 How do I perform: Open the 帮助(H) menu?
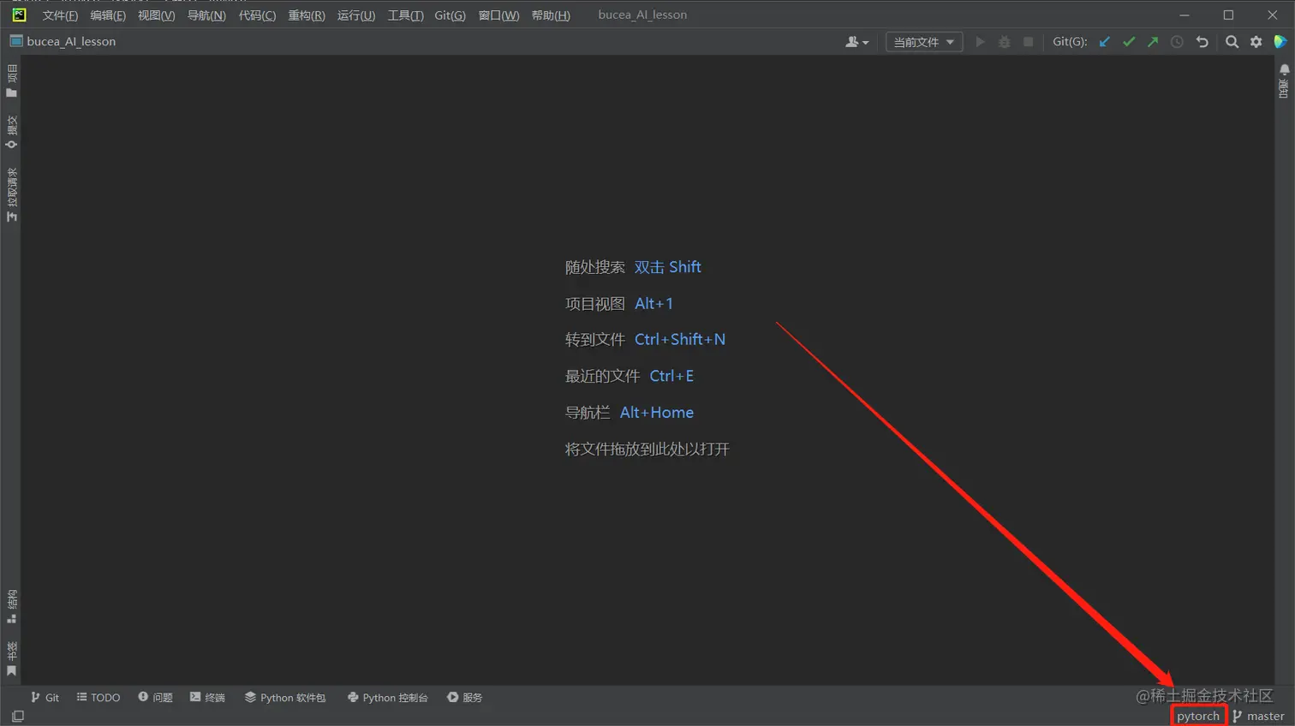click(x=551, y=15)
